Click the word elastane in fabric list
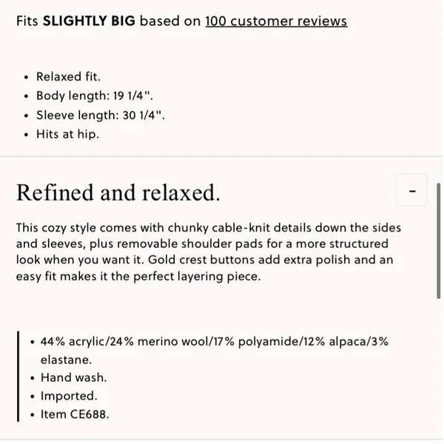This screenshot has width=444, height=444. coord(66,360)
